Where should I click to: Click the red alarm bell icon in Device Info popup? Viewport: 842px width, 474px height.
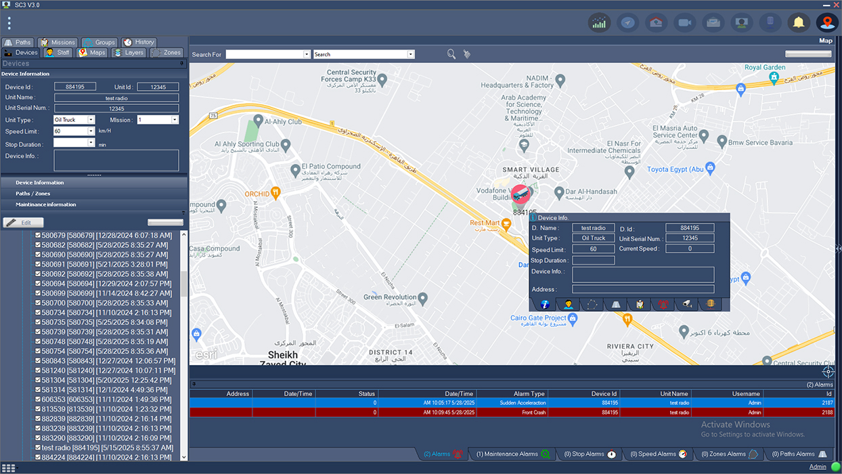(662, 304)
